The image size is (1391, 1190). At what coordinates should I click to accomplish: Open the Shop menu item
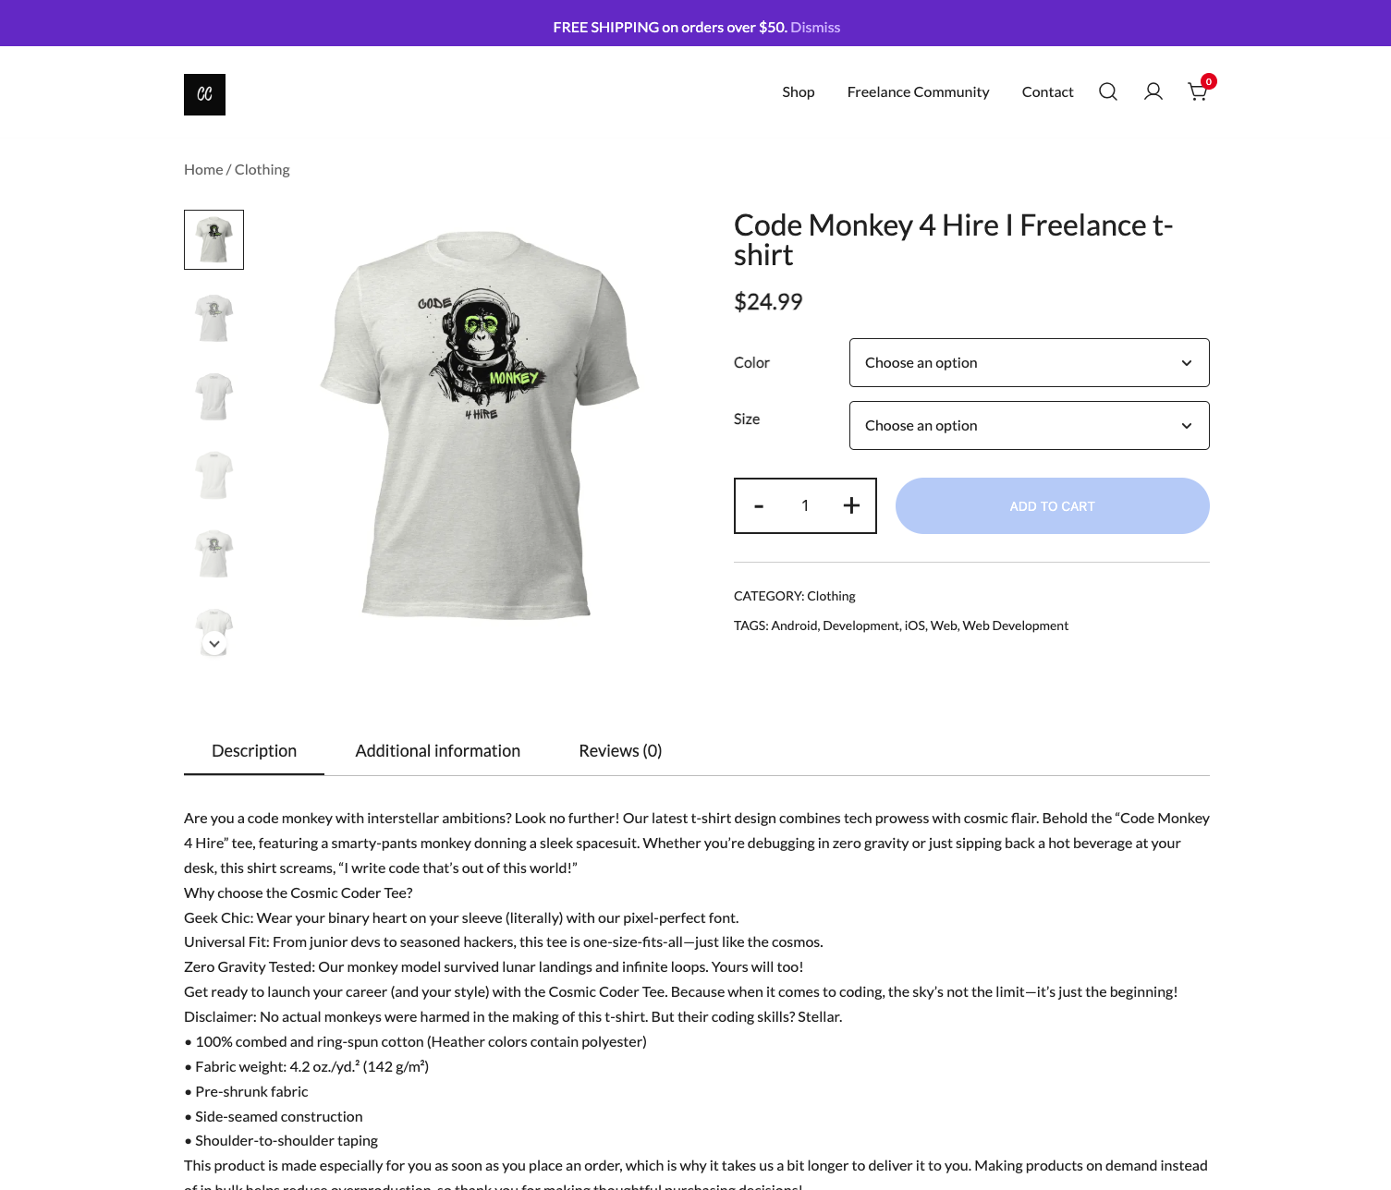click(799, 91)
